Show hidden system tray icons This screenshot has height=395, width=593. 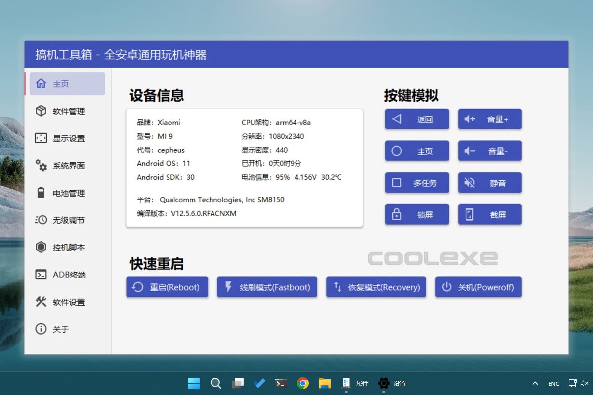pyautogui.click(x=535, y=383)
